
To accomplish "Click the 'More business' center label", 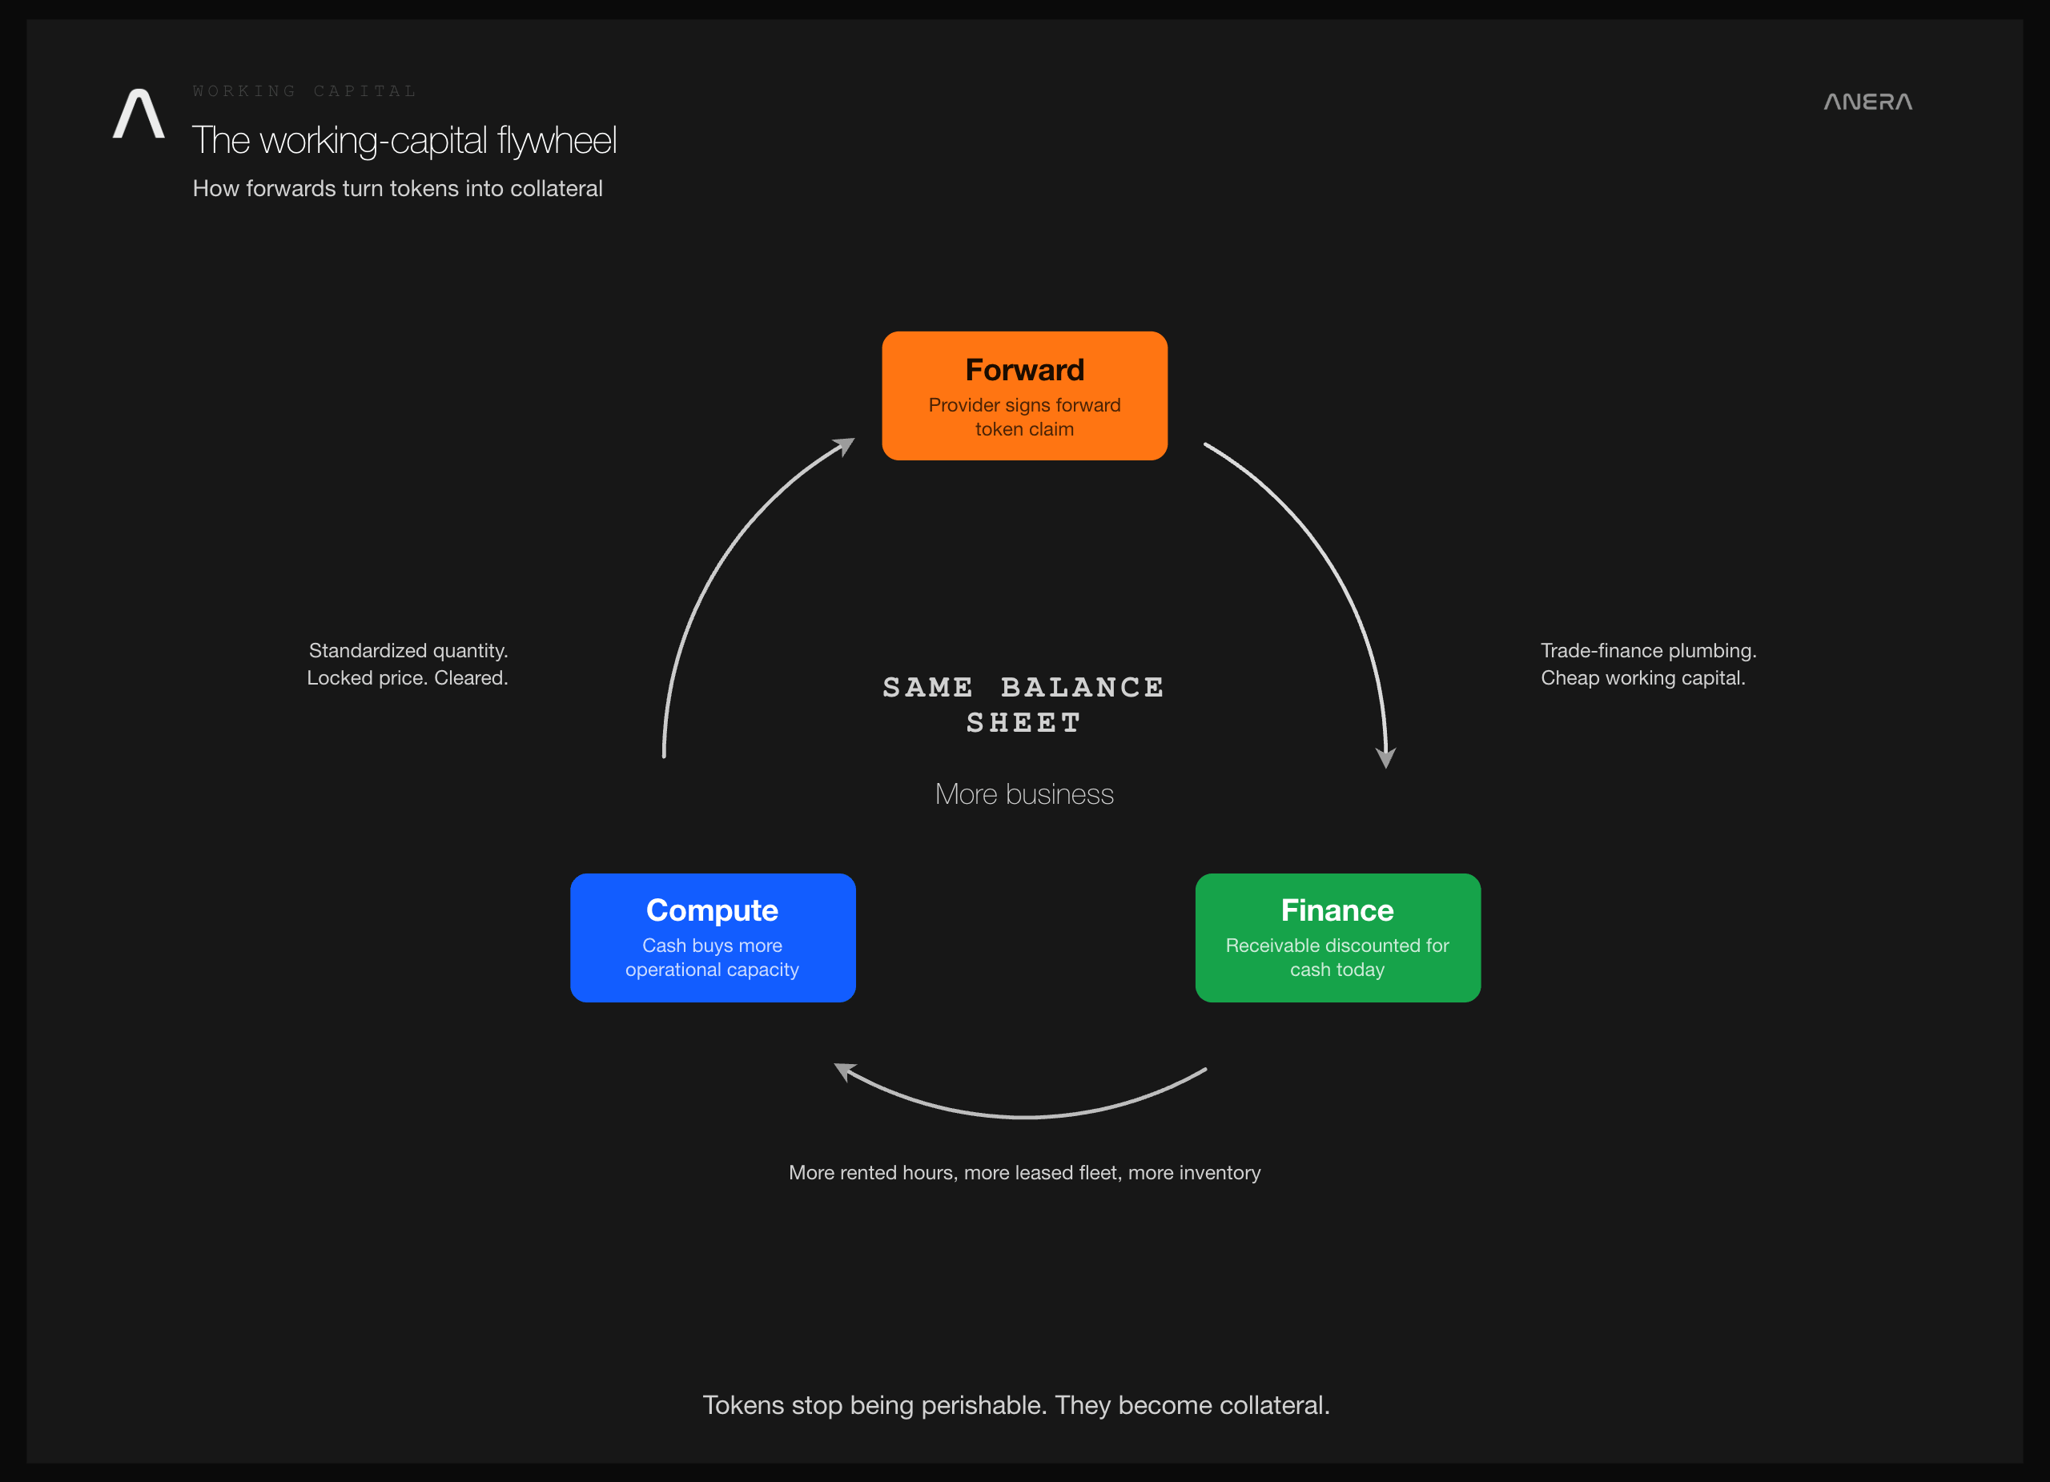I will click(1024, 793).
